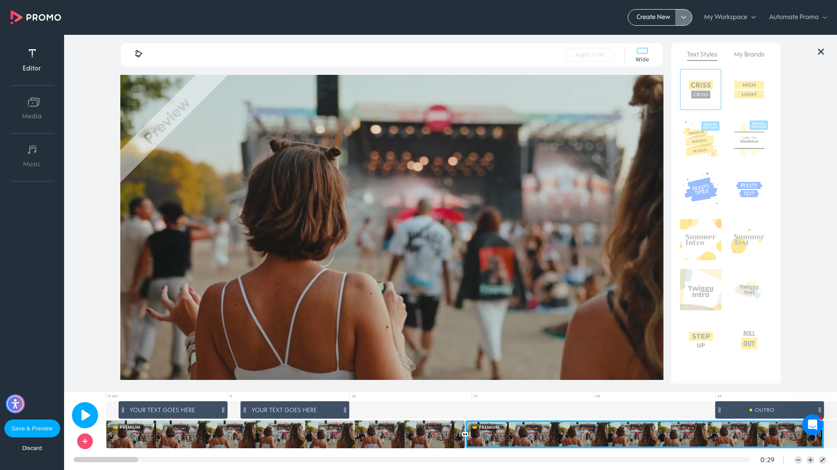Zoom out the timeline
The width and height of the screenshot is (837, 470).
pyautogui.click(x=798, y=460)
